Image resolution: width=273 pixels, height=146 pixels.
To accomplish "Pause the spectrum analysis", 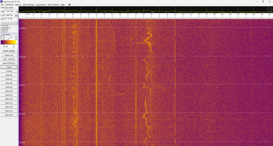I will [9, 67].
